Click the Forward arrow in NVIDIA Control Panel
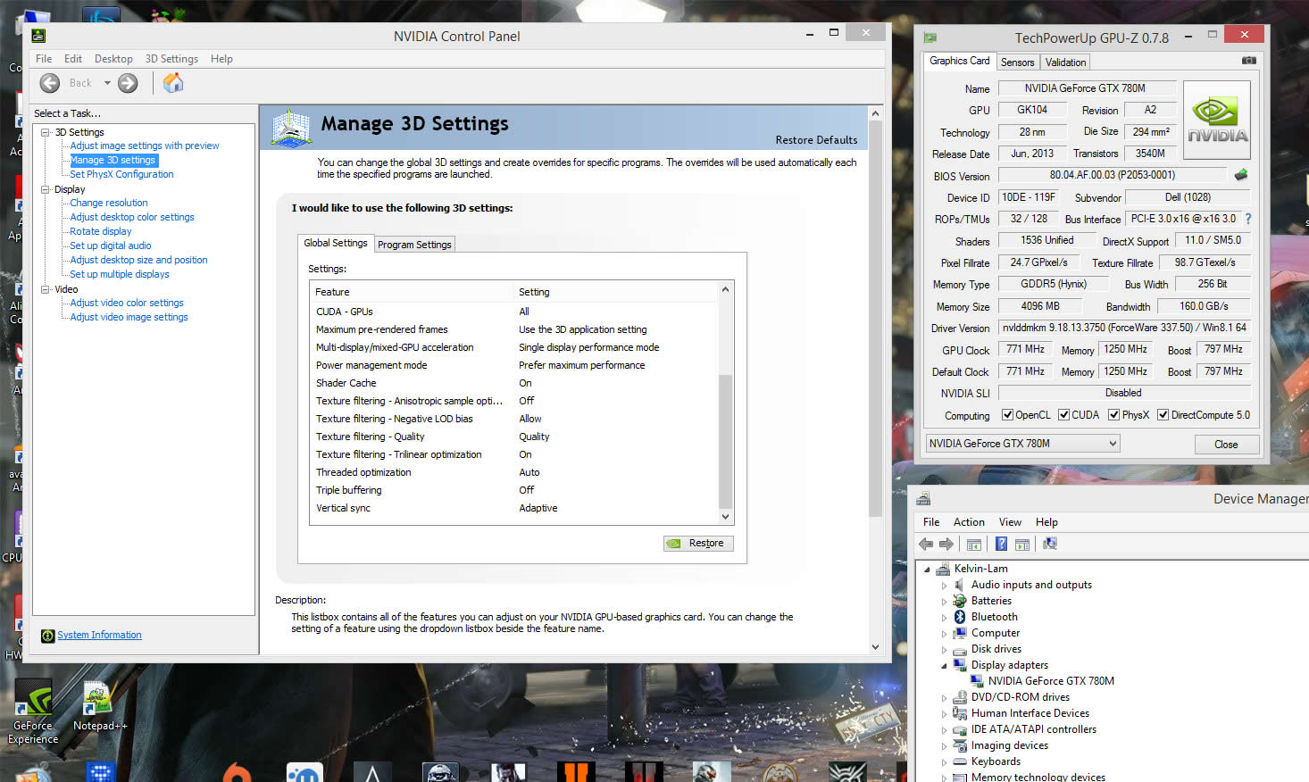Image resolution: width=1309 pixels, height=782 pixels. tap(128, 83)
